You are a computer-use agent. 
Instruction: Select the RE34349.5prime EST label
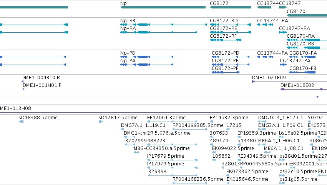coord(257,157)
